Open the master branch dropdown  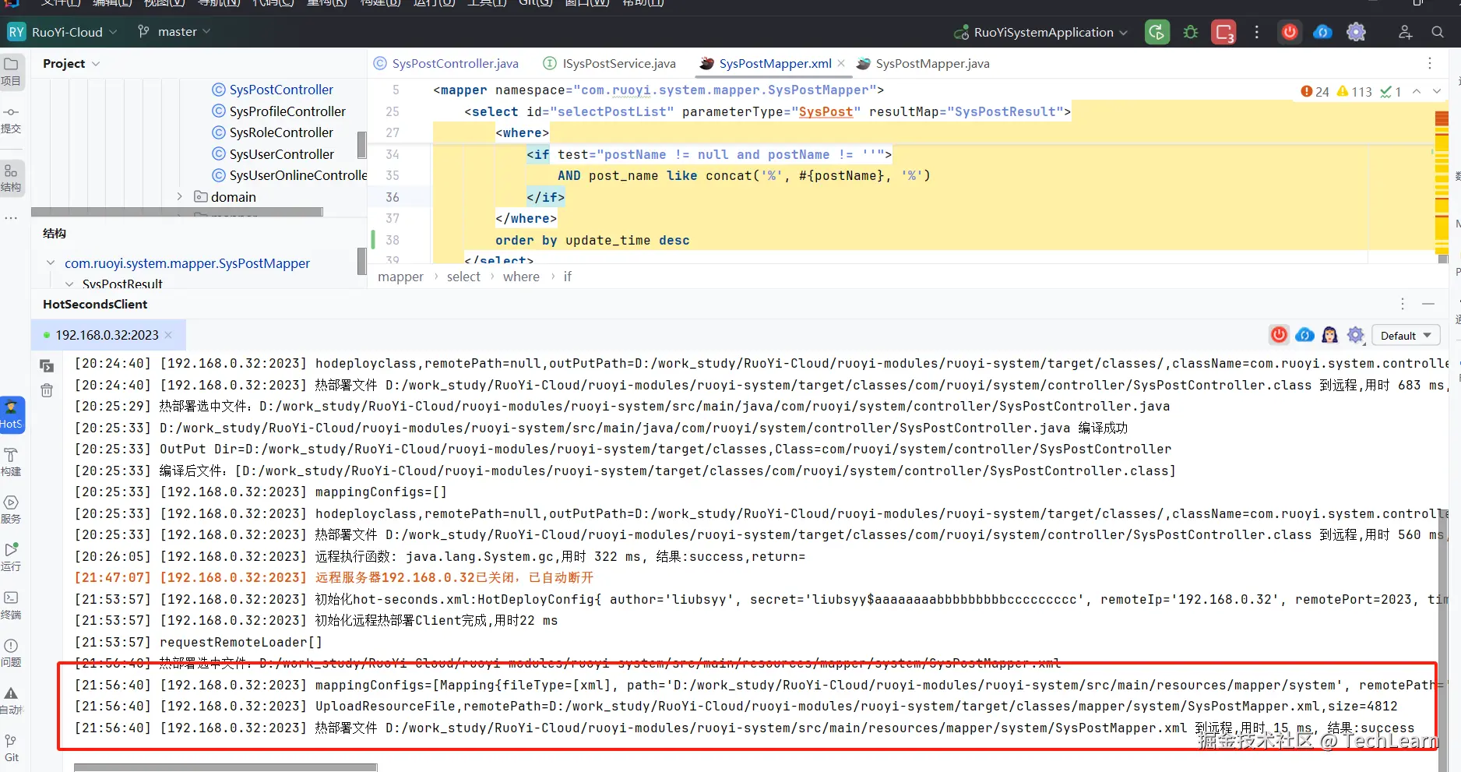point(174,32)
